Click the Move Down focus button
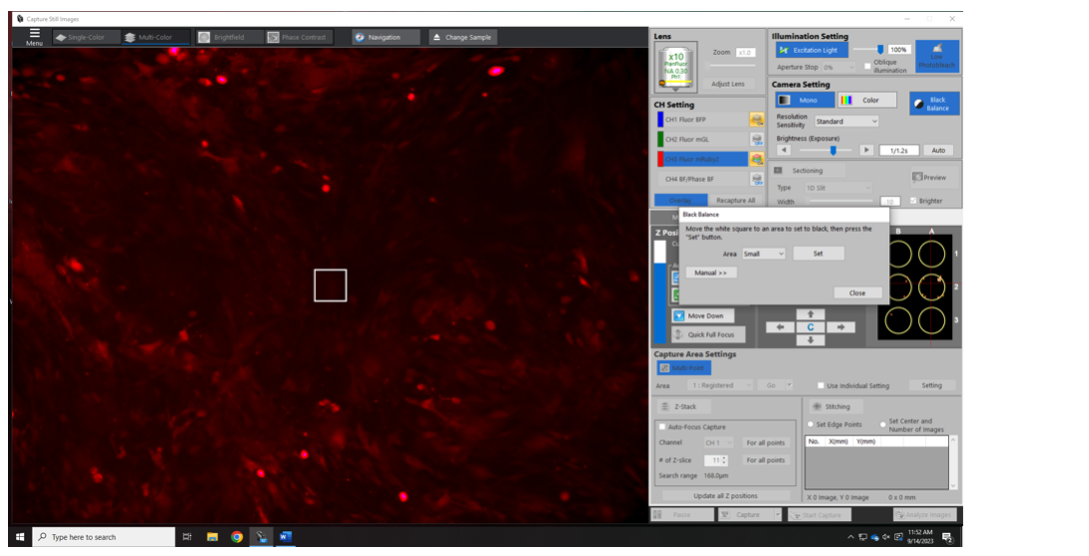Viewport: 1089px width, 556px height. click(702, 315)
